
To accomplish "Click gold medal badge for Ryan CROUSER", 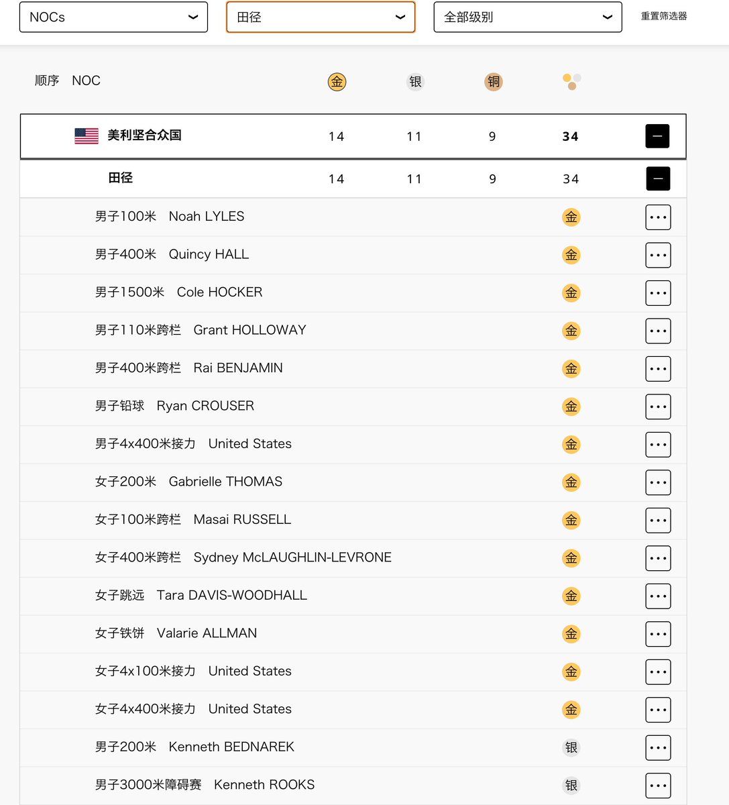I will [571, 407].
